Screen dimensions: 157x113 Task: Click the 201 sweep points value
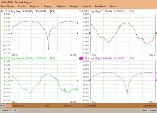[x=47, y=106]
